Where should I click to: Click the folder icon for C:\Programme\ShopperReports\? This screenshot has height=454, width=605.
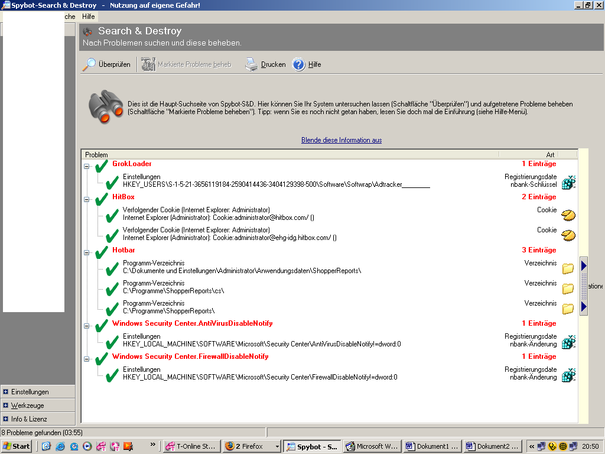[x=568, y=309]
